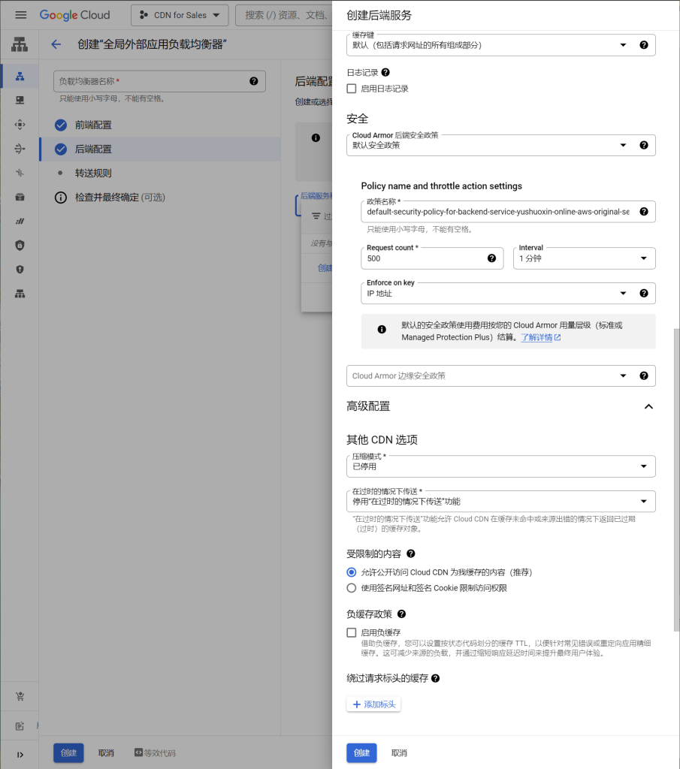The image size is (680, 769).
Task: Click the back arrow beside the load balancer title
Action: 56,44
